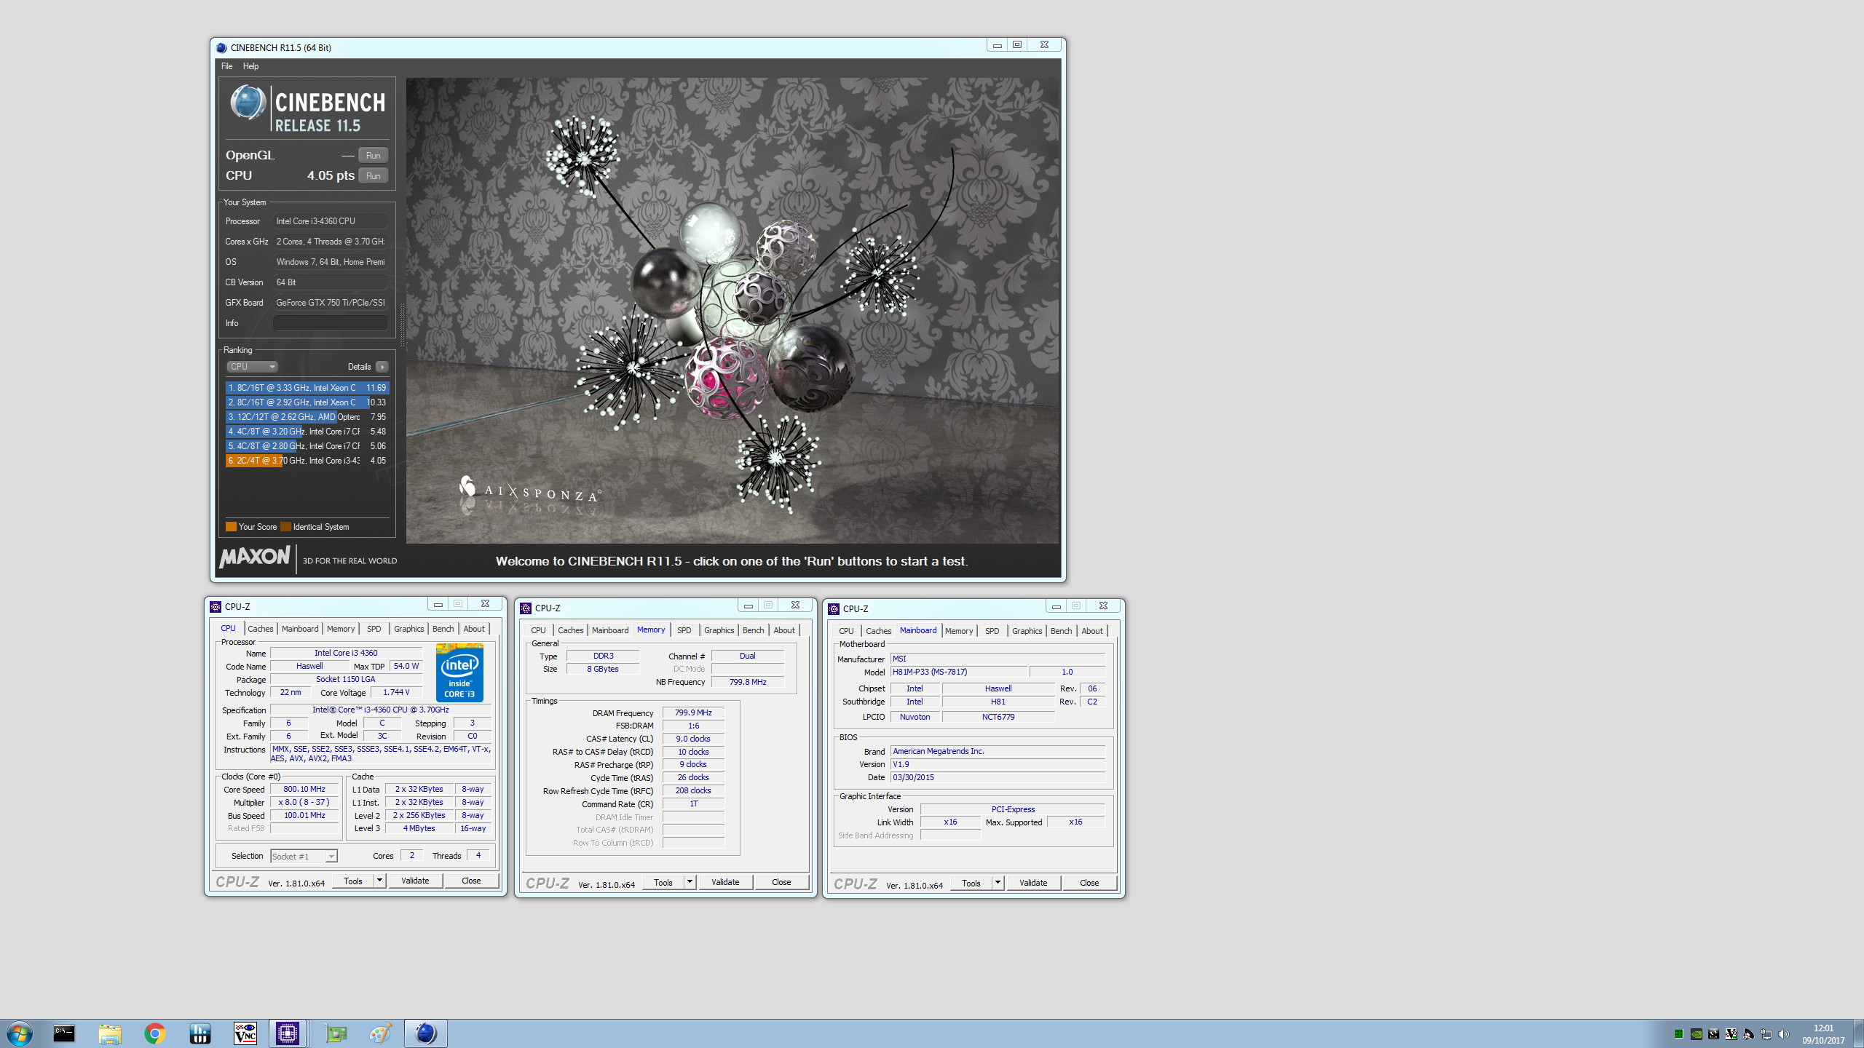This screenshot has width=1864, height=1048.
Task: Select ranking row 1 Xeon 11.69
Action: [307, 388]
